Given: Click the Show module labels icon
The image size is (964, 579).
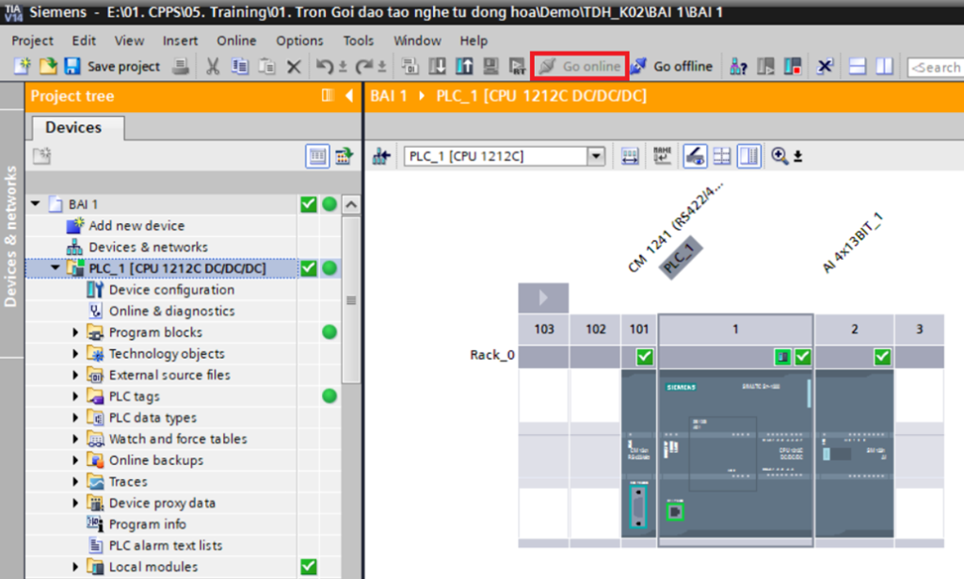Looking at the screenshot, I should click(x=663, y=156).
